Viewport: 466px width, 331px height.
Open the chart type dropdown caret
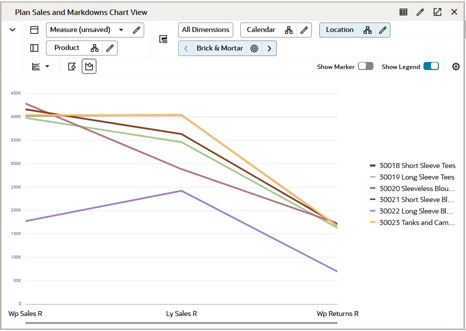[x=48, y=66]
